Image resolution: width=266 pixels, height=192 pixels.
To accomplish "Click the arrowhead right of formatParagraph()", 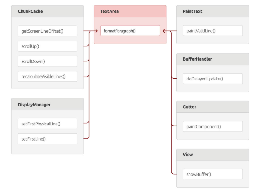I will 164,31.
